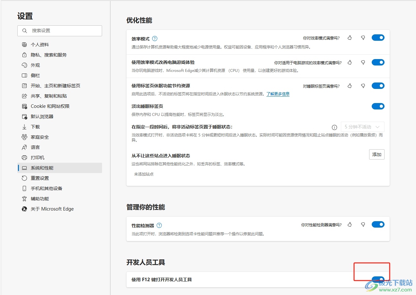Toggle the 性能检测器 switch
This screenshot has width=416, height=295.
pos(378,224)
